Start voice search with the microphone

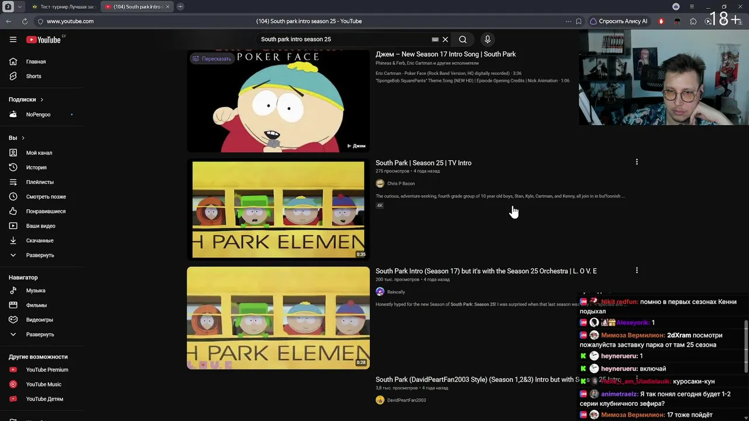click(x=487, y=39)
